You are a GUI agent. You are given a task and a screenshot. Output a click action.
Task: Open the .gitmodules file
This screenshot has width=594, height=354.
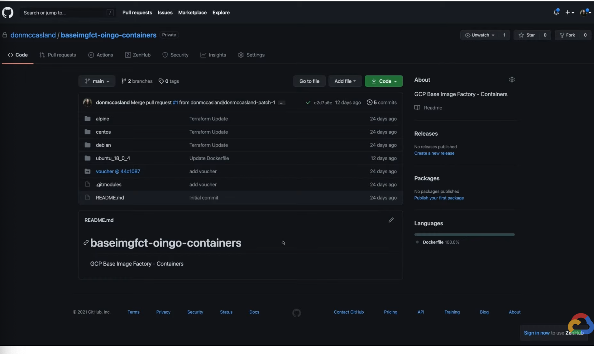coord(109,185)
